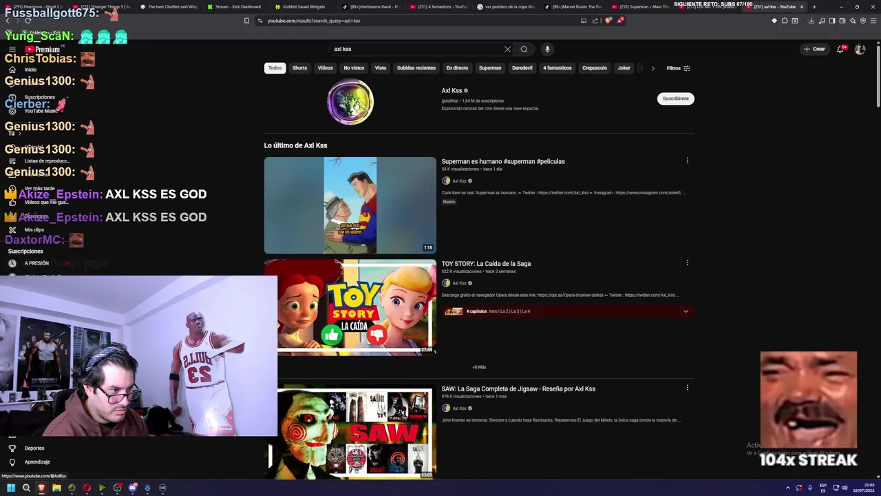The image size is (881, 496).
Task: Select the Crepusculo chip
Action: 595,68
